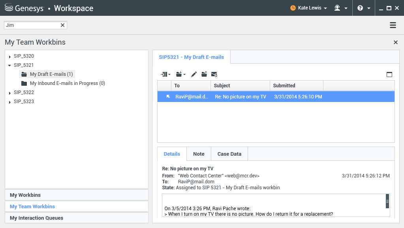Click the e-mail body scrollbar handle
The image size is (404, 228).
pyautogui.click(x=387, y=201)
